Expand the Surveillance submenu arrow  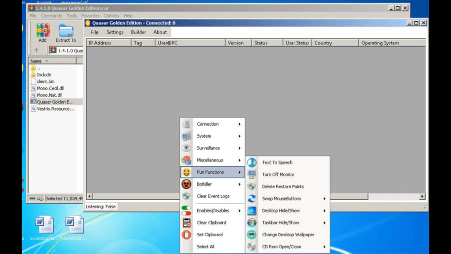pyautogui.click(x=239, y=148)
